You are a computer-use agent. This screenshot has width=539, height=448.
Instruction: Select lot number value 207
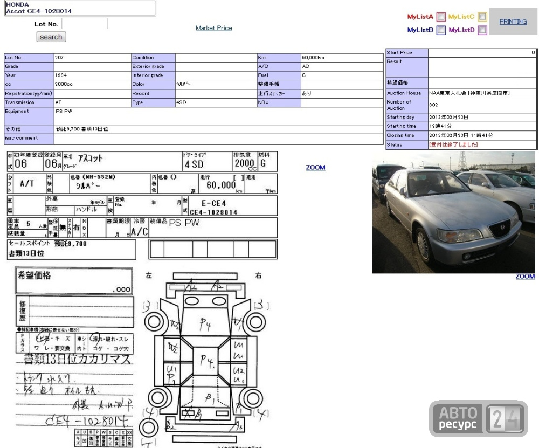click(59, 58)
